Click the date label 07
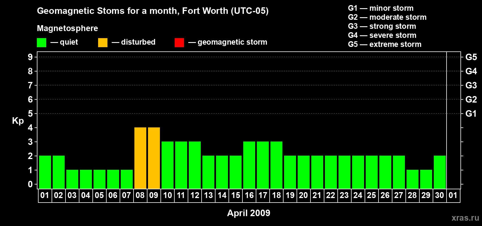The width and height of the screenshot is (482, 226). (x=126, y=195)
